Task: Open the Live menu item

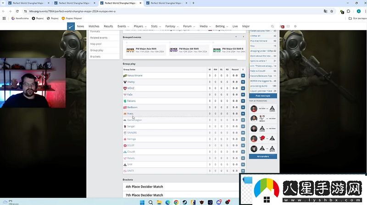Action: tap(235, 27)
